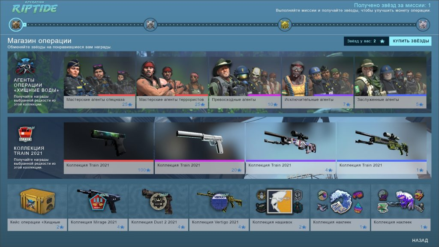Choose the Train 2021 Glock for 100 stars

[x=108, y=148]
